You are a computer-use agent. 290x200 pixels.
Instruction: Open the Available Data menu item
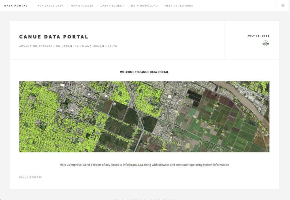(x=50, y=6)
